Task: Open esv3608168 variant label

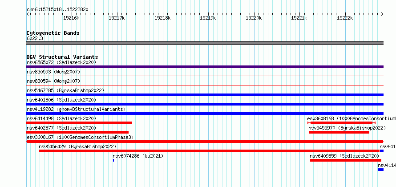Action: [352, 118]
